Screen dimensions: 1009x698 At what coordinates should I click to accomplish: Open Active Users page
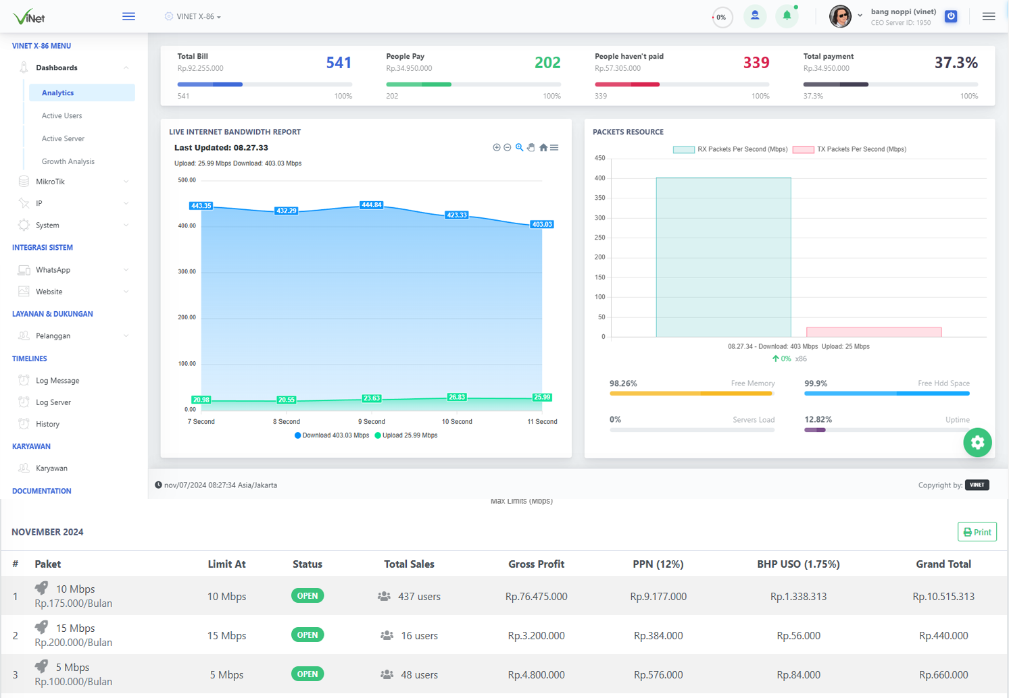[x=61, y=115]
